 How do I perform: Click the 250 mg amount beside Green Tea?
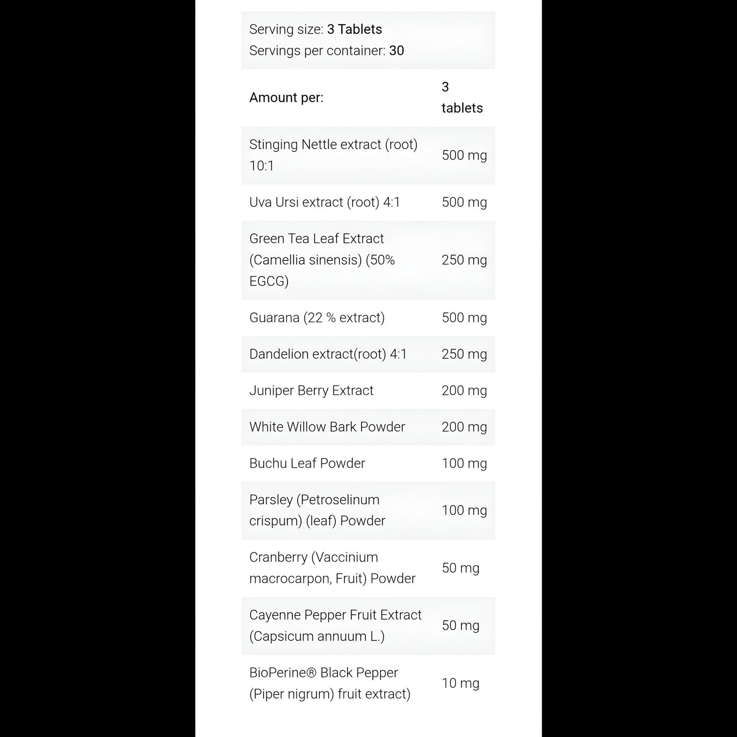tap(464, 260)
